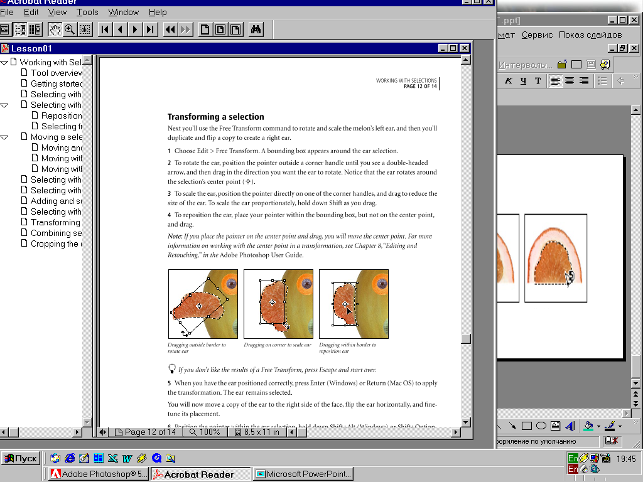Click Page 12 of 14 status field
643x482 pixels.
(x=146, y=432)
